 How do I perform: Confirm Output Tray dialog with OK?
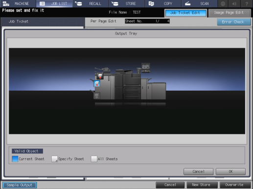pos(230,171)
